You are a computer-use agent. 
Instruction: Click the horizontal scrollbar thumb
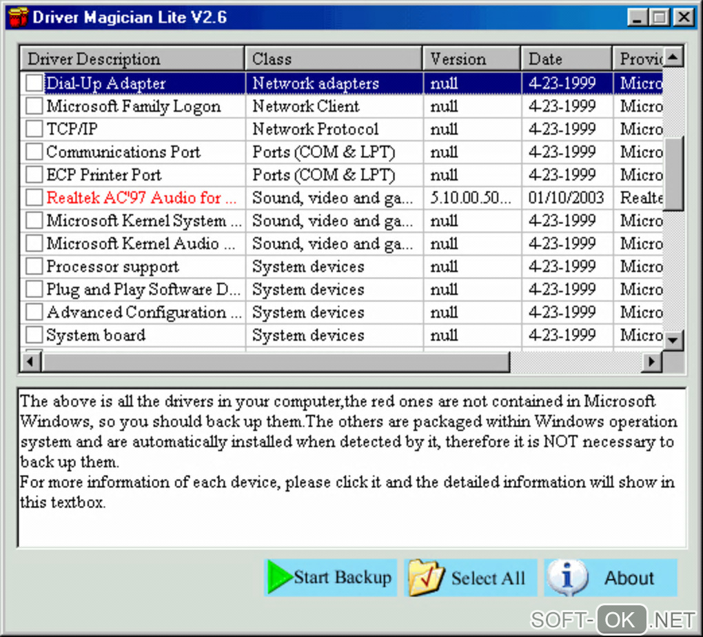click(x=276, y=361)
